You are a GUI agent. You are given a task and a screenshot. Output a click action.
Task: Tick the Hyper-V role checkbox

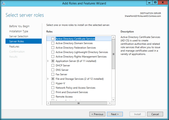[x=53, y=83]
